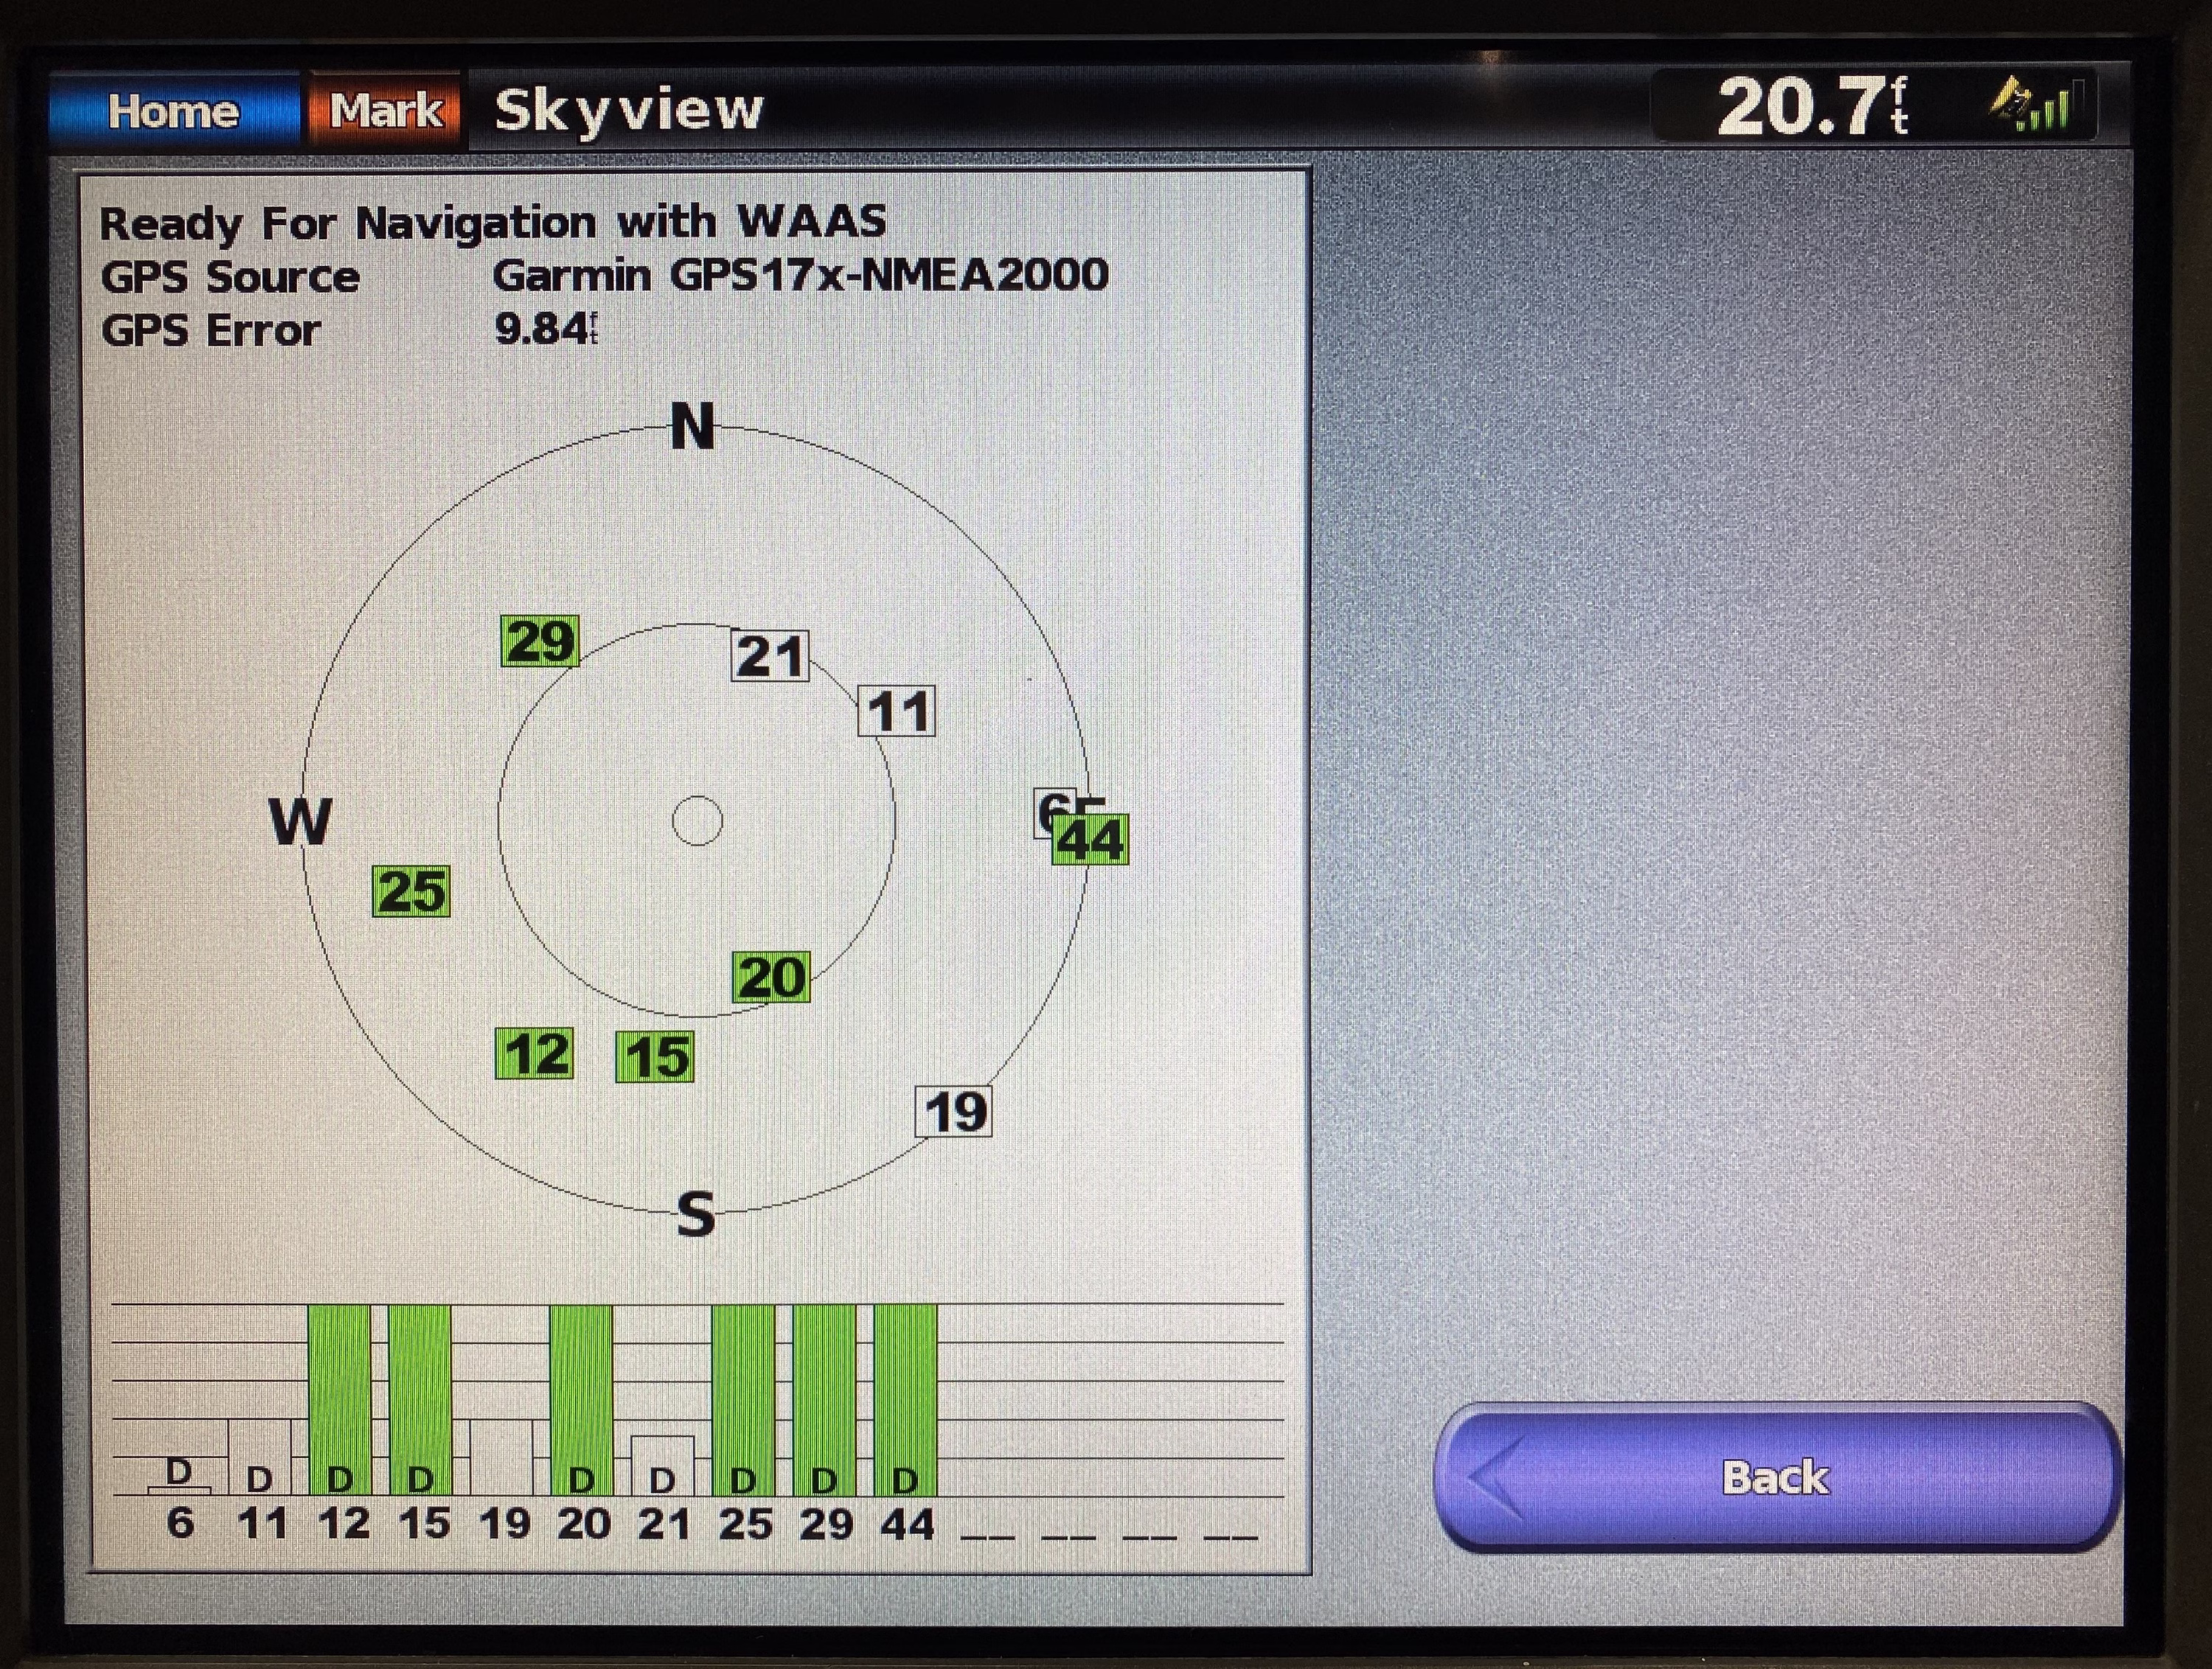2212x1669 pixels.
Task: Tap the center circle of skyview
Action: pos(697,821)
